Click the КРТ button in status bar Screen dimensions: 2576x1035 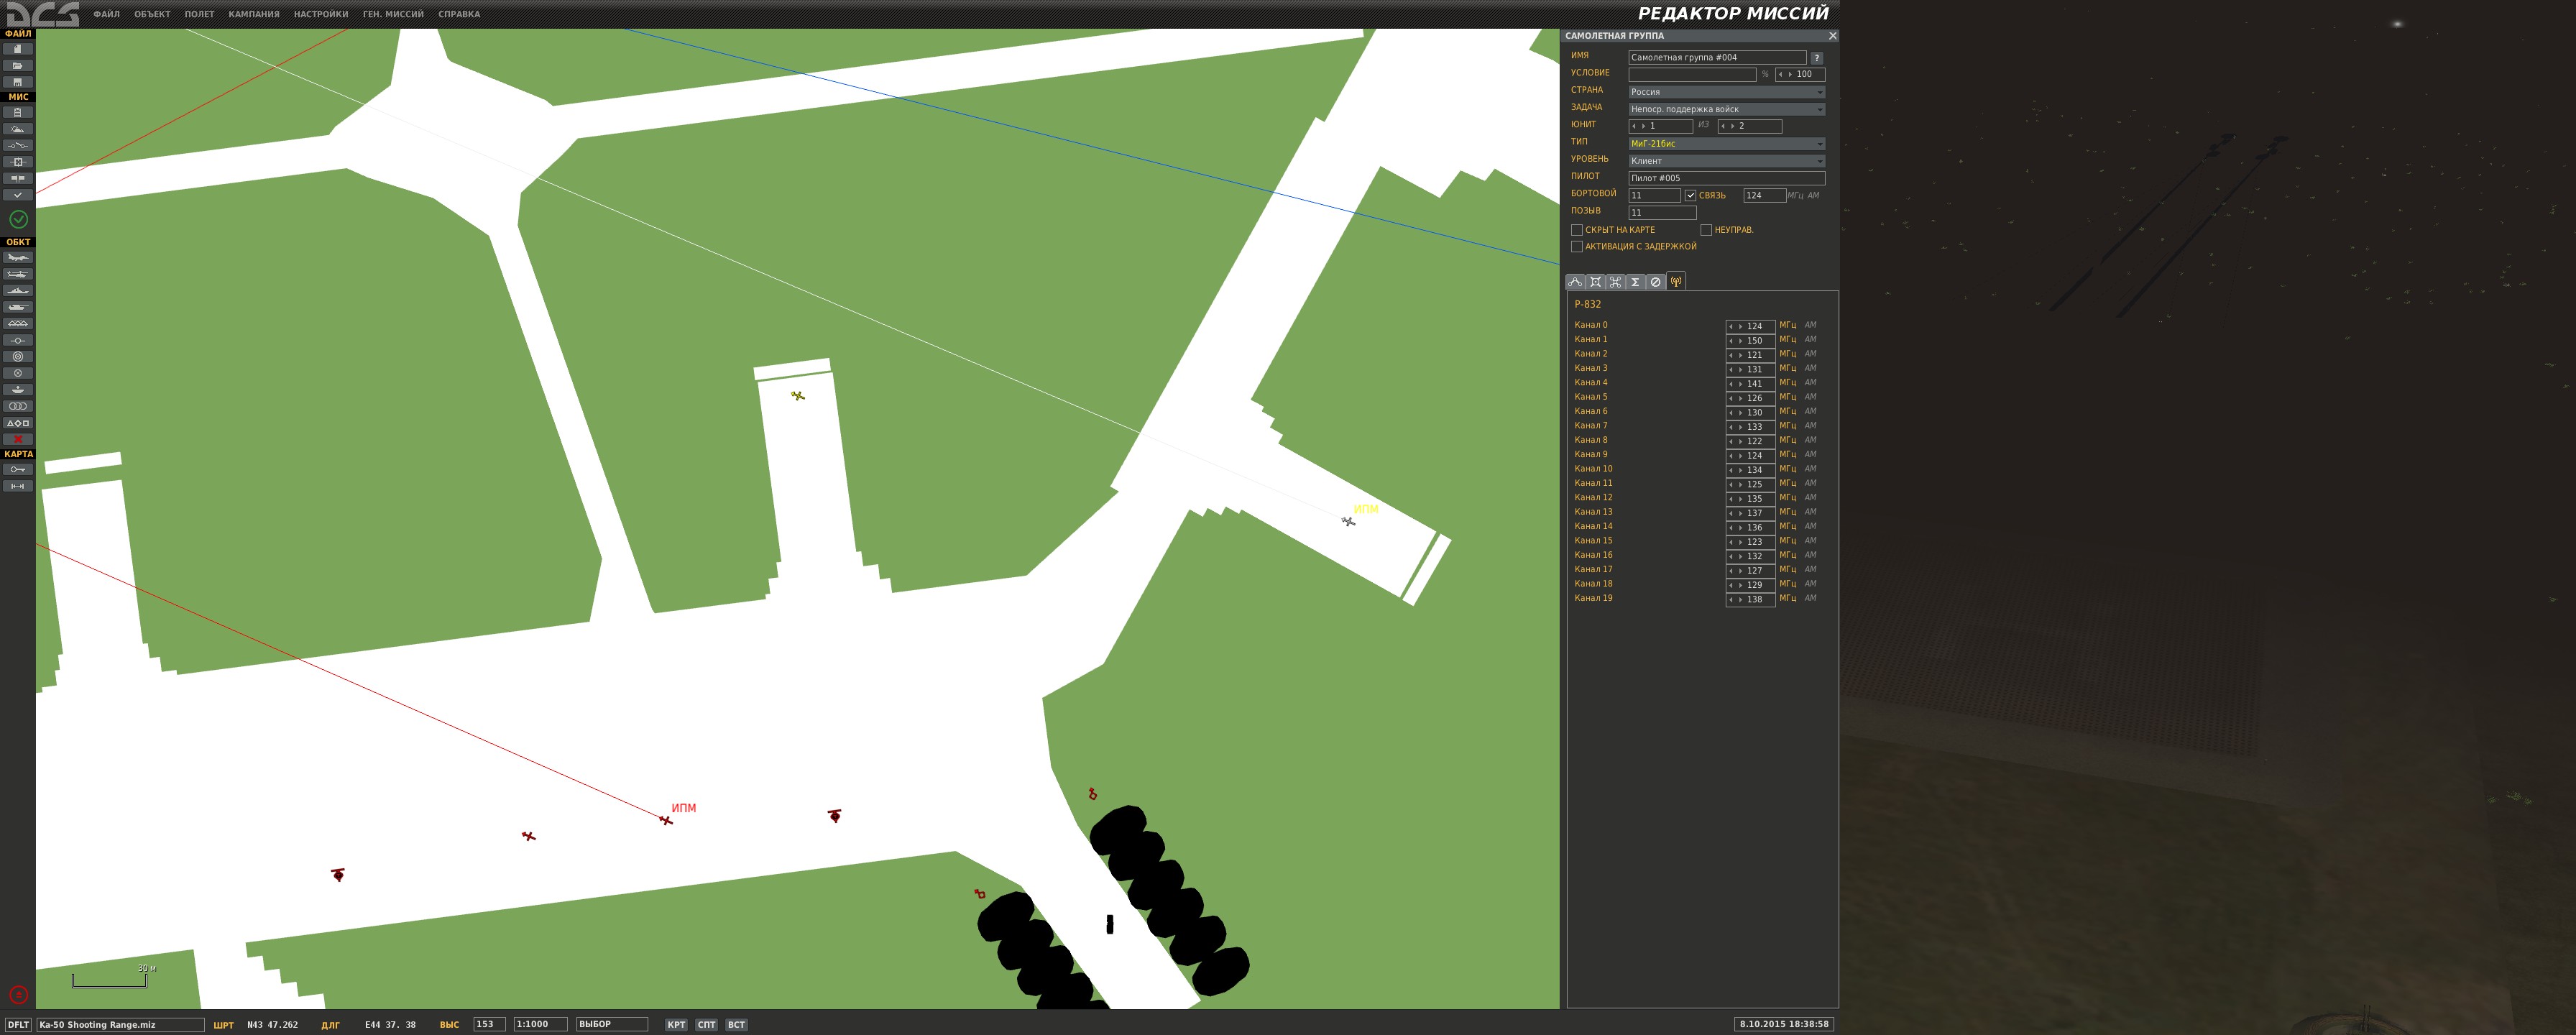pos(676,1024)
